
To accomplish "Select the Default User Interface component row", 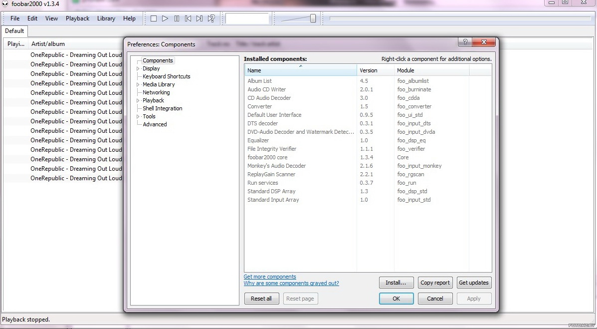I will (x=368, y=115).
